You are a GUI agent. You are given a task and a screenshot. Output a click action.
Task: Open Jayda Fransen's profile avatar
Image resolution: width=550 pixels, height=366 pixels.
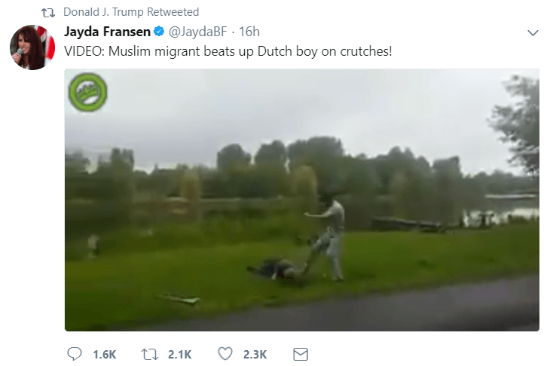(x=32, y=47)
